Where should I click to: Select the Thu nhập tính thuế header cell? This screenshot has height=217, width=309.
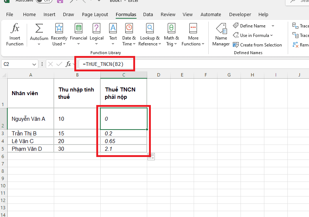pyautogui.click(x=77, y=93)
